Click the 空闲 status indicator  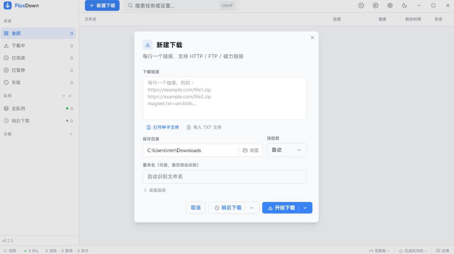[x=10, y=251]
